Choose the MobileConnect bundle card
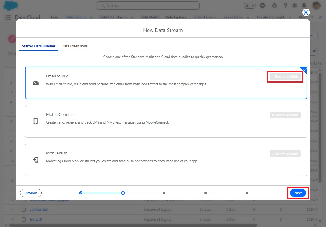Screen dimensions: 326x227 (x=166, y=121)
